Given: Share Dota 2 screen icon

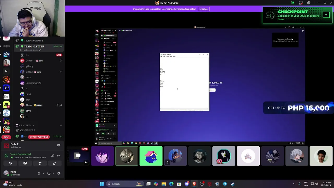Looking at the screenshot, I should (x=59, y=146).
